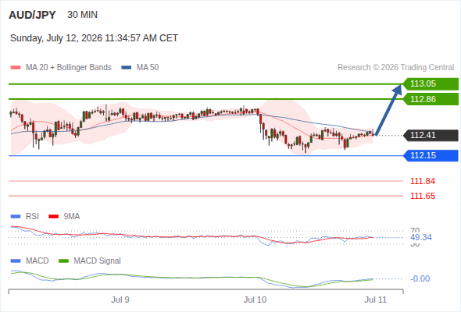
Task: Click the MACD Signal green legend swatch
Action: point(63,261)
